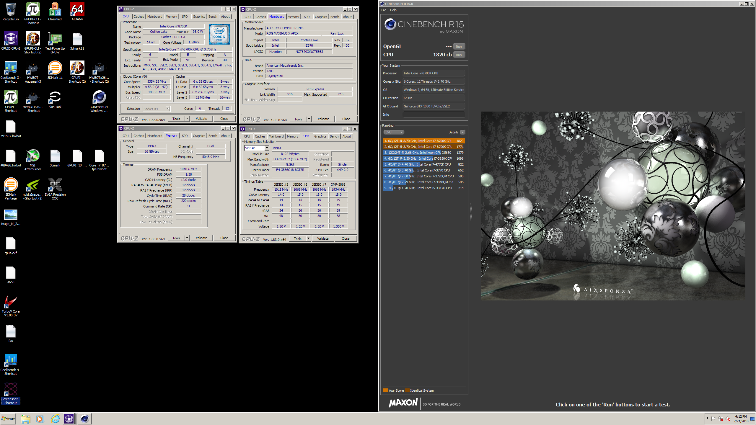Expand Tools dropdown arrow in CPU tab window

coord(187,119)
